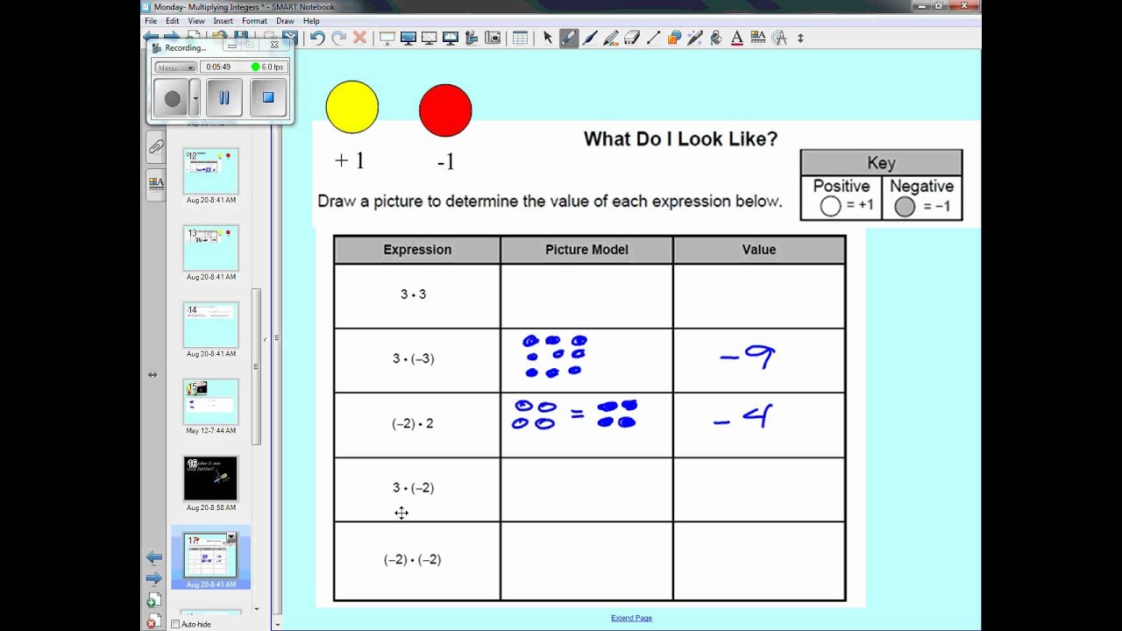Screen dimensions: 1122x631
Task: Open the Draw menu
Action: 285,21
